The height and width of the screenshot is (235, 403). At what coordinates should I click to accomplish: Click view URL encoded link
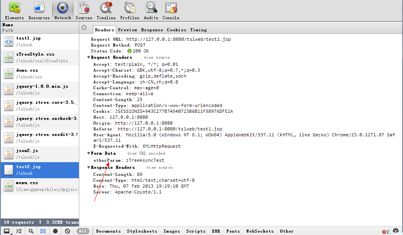(x=146, y=153)
